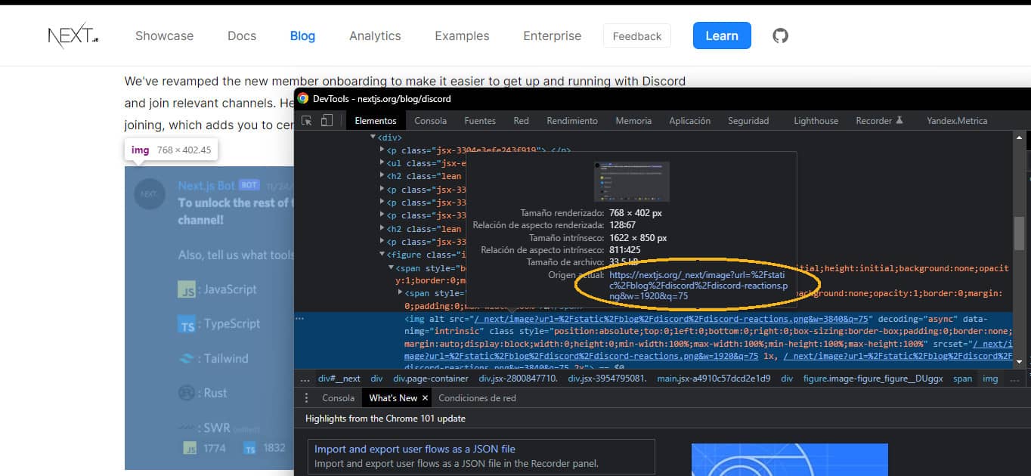The height and width of the screenshot is (476, 1031).
Task: Collapse the figure node
Action: [382, 255]
